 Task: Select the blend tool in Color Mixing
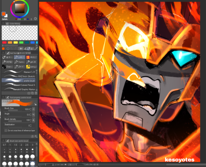click(x=32, y=49)
